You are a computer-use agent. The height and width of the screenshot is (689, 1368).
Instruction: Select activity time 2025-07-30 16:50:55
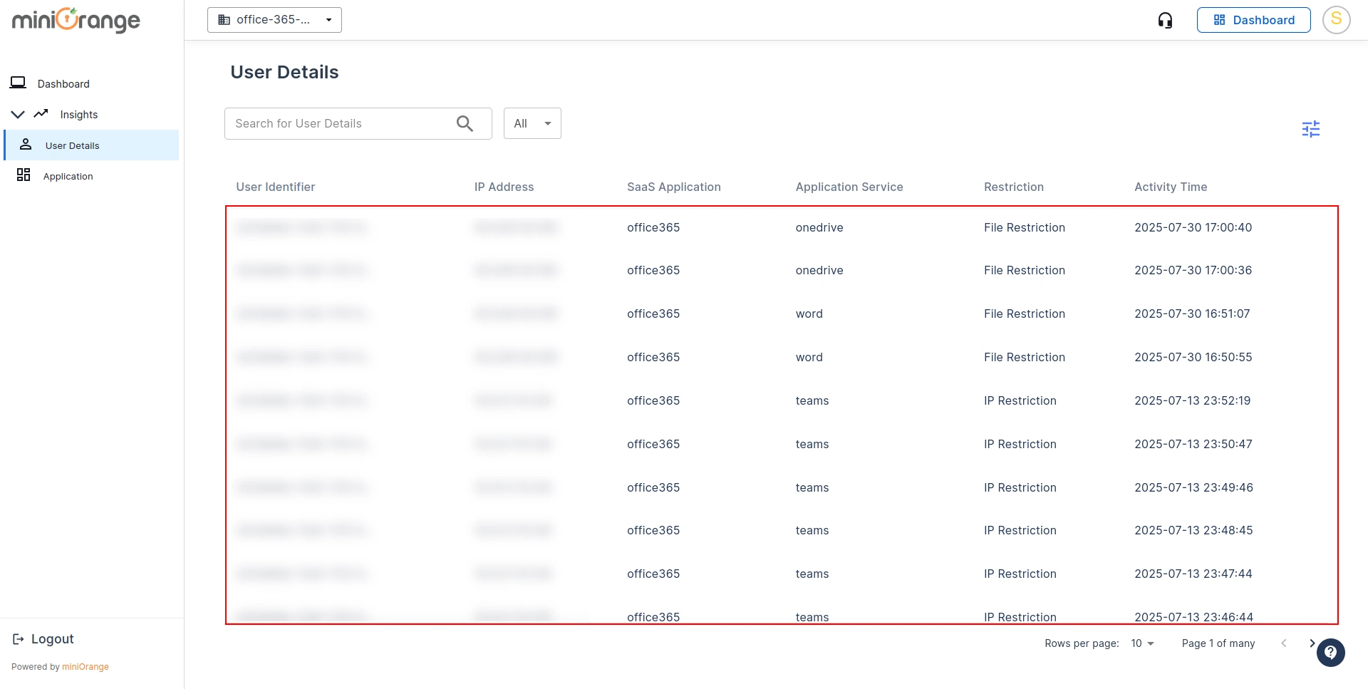coord(1193,357)
